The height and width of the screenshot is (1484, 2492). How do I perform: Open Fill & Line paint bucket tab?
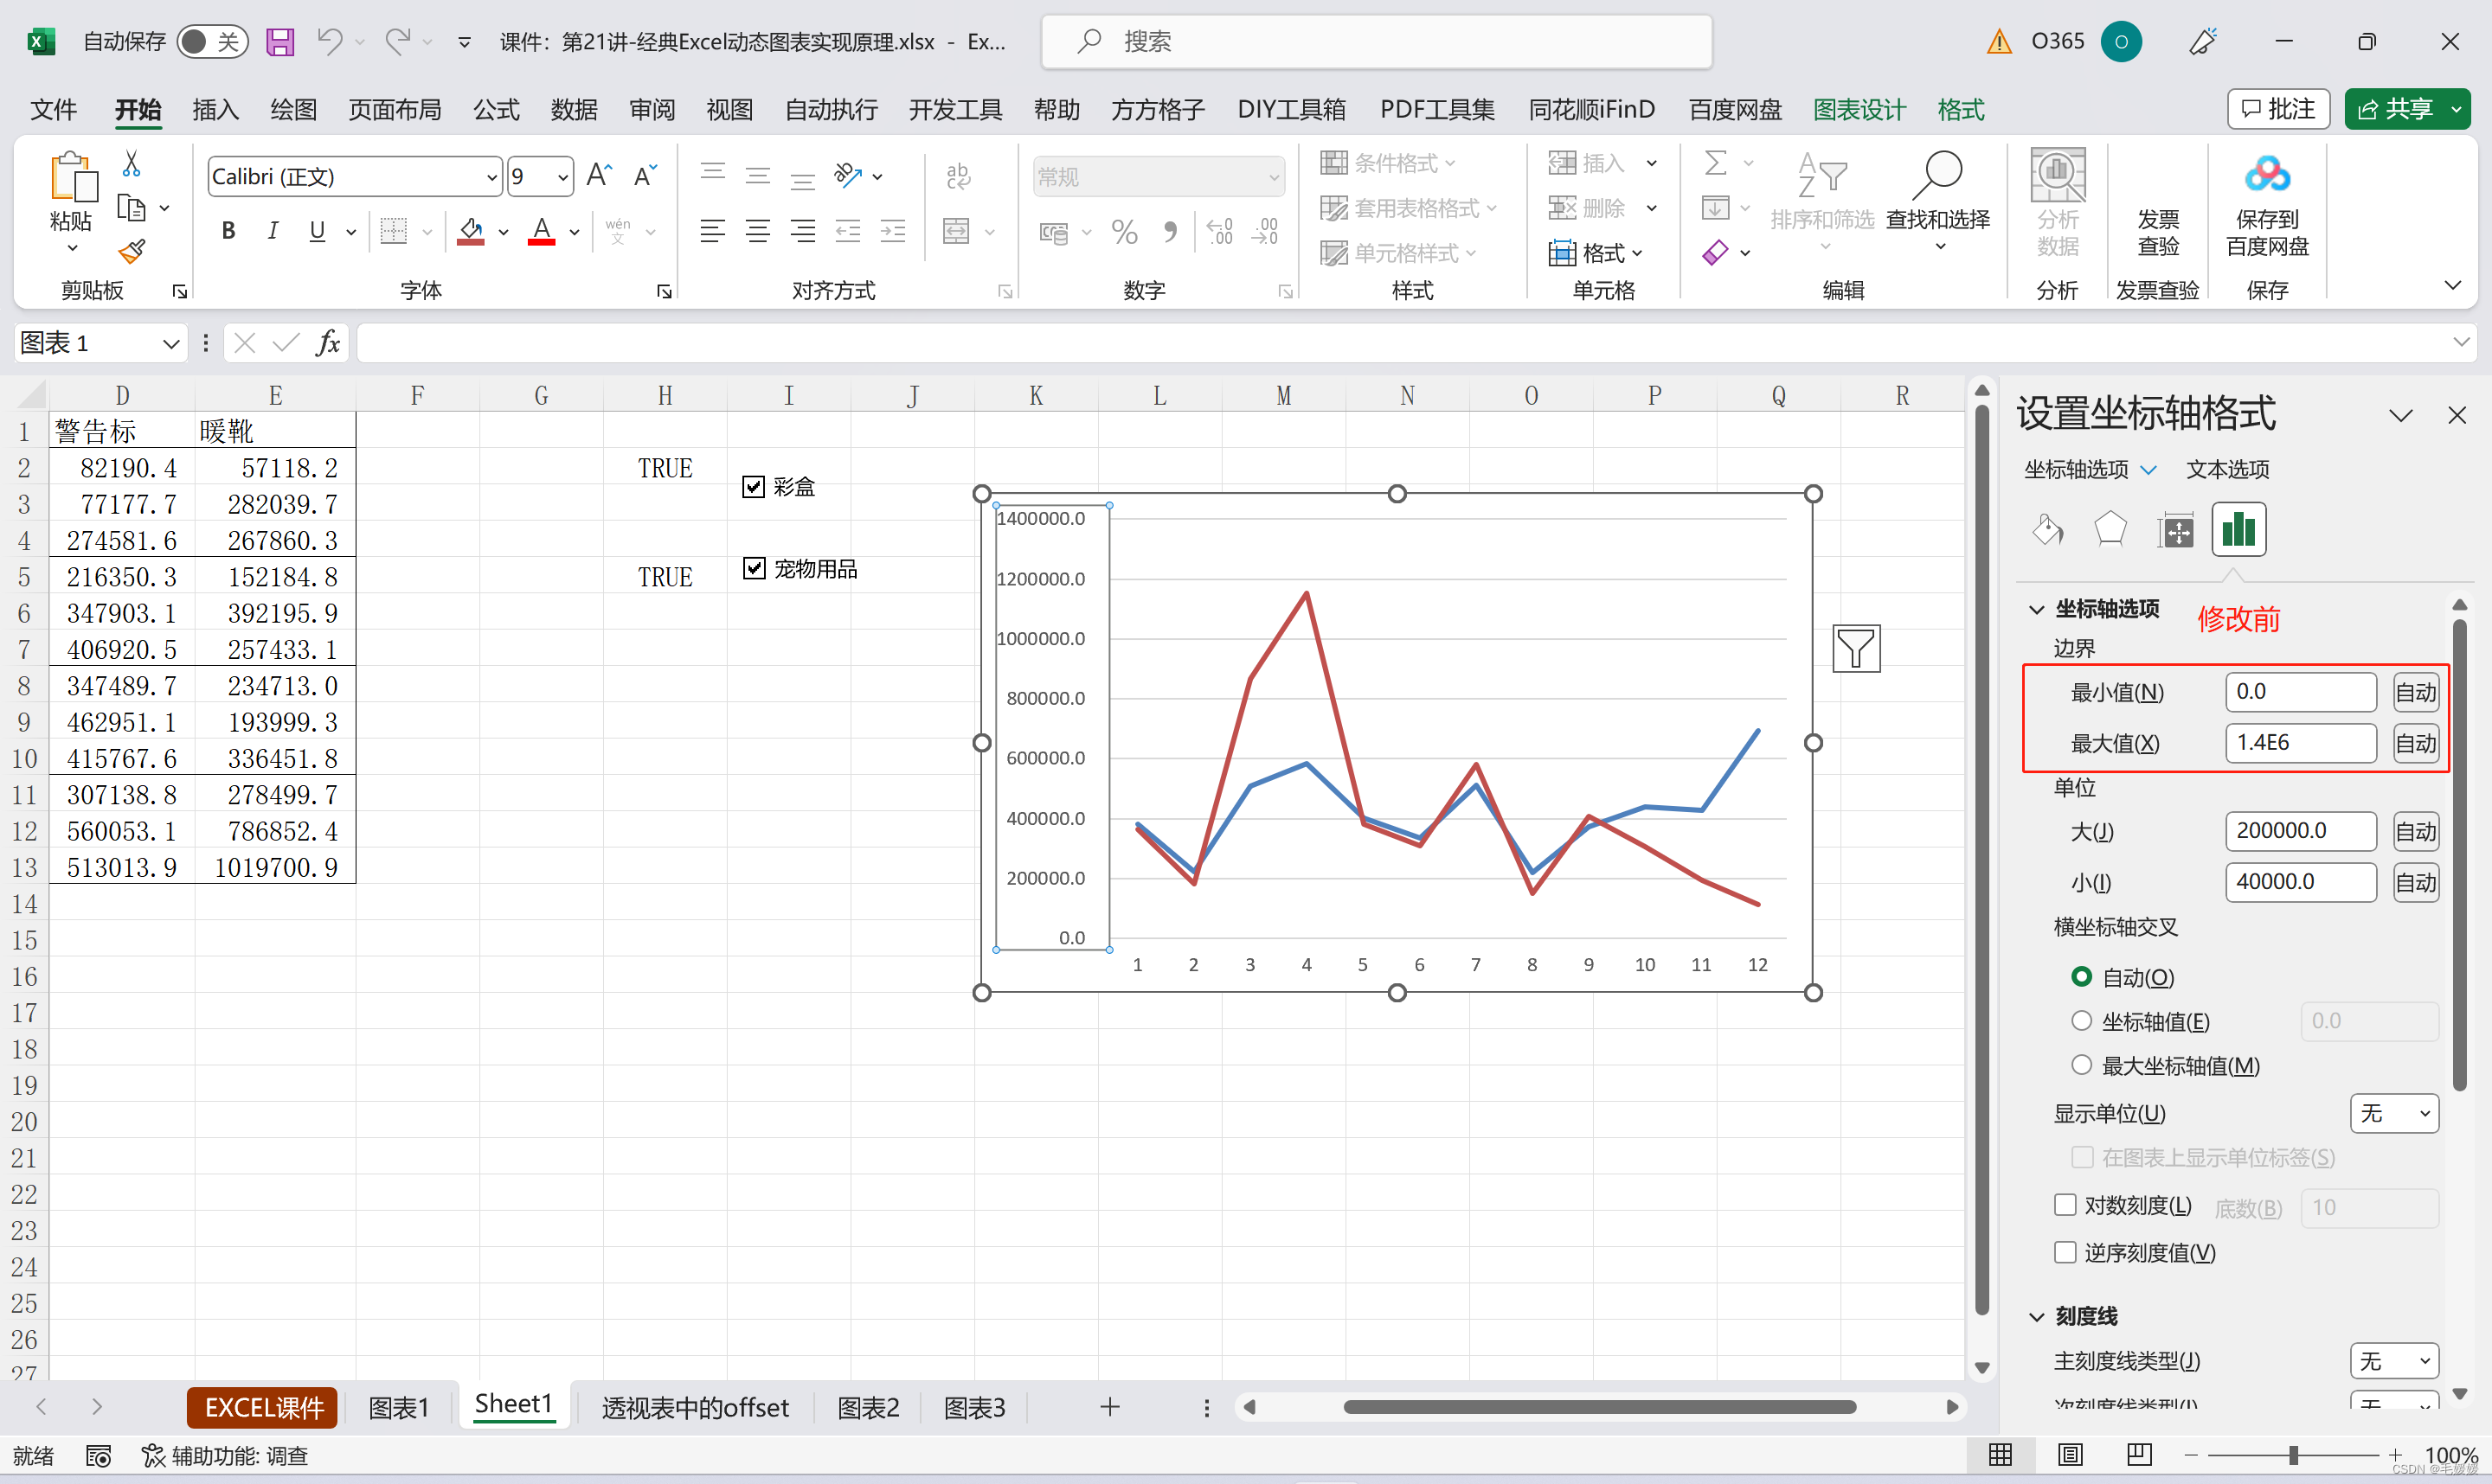(2047, 529)
